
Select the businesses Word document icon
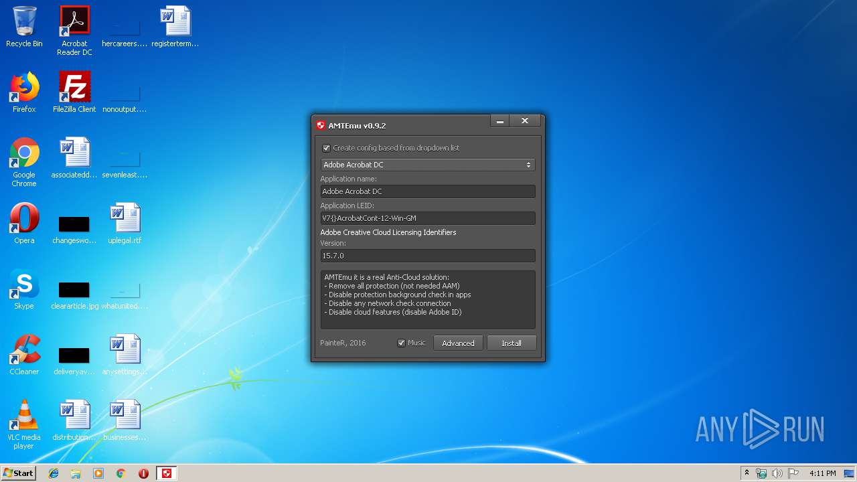(125, 420)
